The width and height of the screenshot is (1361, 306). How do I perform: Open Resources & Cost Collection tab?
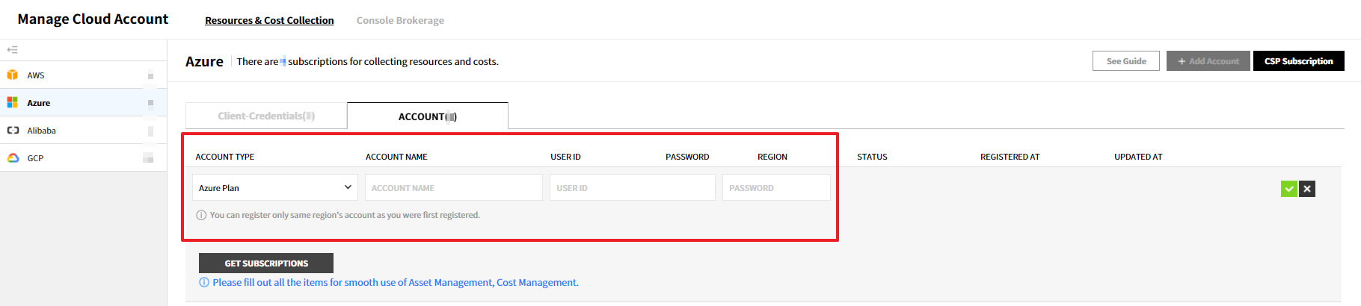(269, 20)
